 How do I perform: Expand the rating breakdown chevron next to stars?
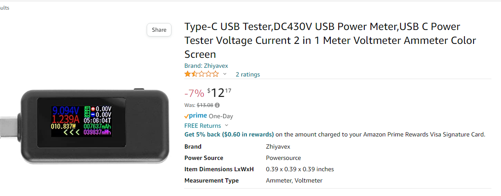pyautogui.click(x=225, y=74)
